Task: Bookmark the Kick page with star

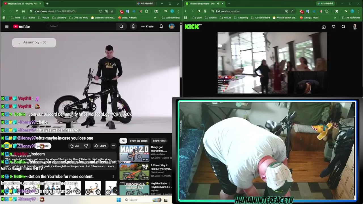Action: coord(292,11)
